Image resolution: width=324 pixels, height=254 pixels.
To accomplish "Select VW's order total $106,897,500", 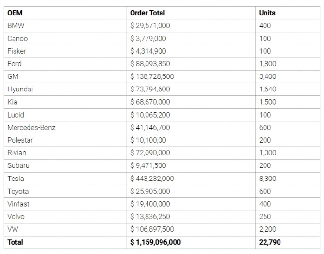I will point(152,229).
